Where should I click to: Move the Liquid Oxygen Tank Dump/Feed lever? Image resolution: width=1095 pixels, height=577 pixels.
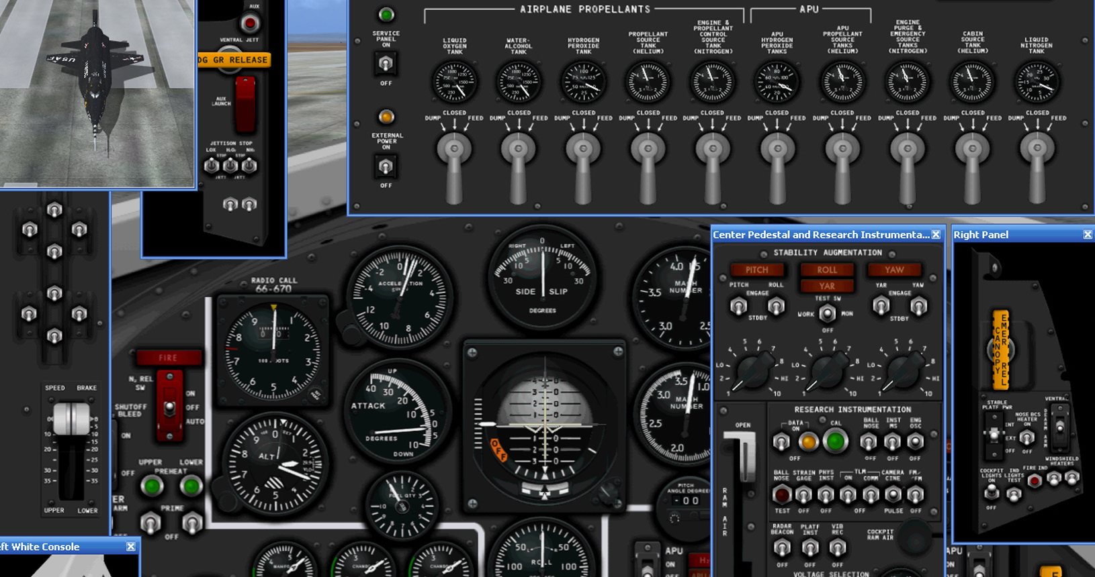(455, 168)
